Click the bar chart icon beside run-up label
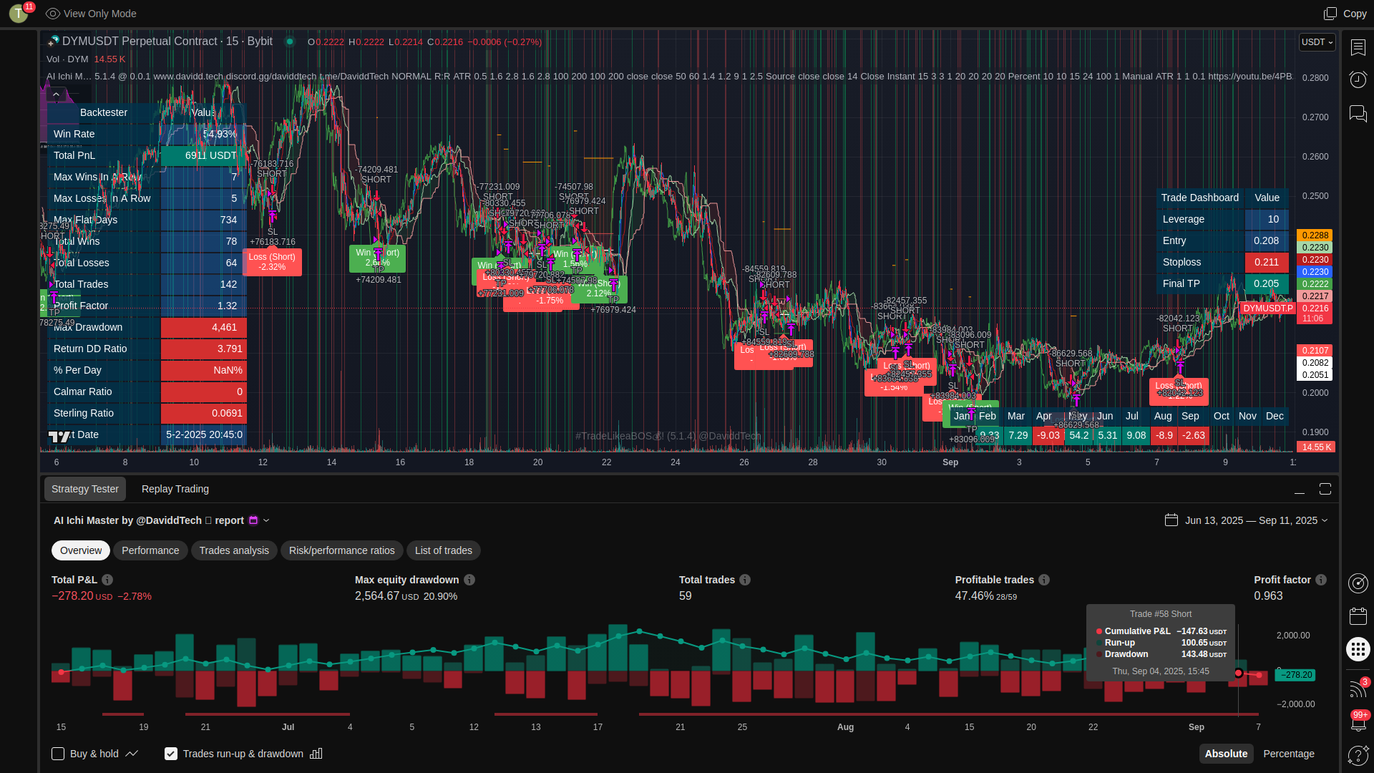Viewport: 1374px width, 773px height. (316, 753)
